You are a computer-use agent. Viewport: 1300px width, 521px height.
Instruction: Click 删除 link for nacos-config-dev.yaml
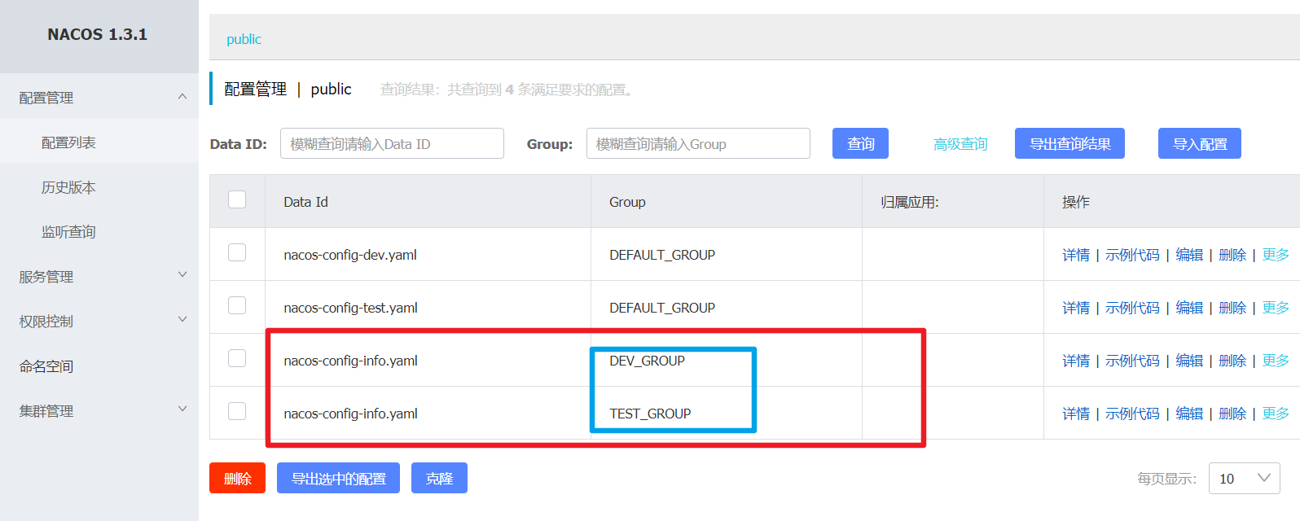coord(1232,255)
